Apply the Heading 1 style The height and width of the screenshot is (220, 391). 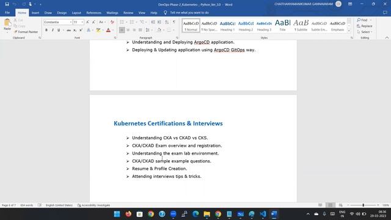coord(227,26)
